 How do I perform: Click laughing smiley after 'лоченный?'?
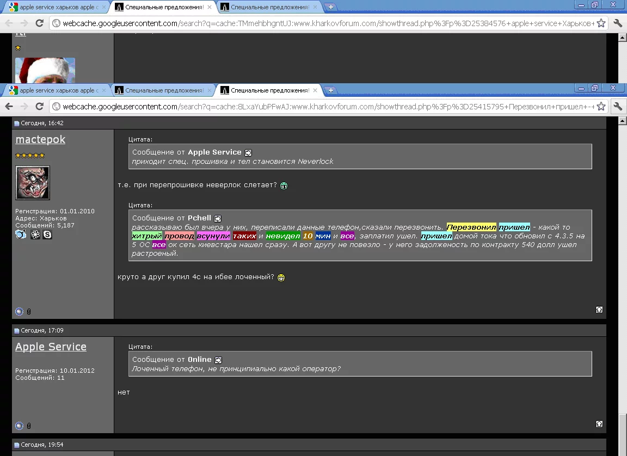(x=281, y=278)
